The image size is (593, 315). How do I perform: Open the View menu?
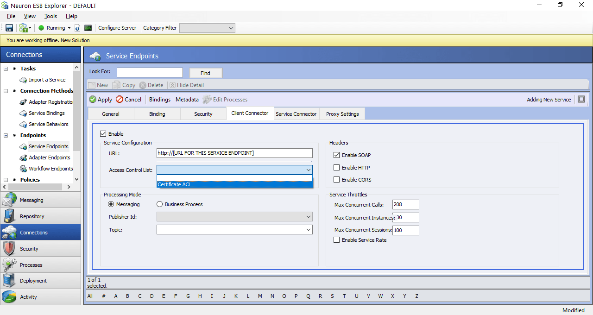tap(30, 16)
